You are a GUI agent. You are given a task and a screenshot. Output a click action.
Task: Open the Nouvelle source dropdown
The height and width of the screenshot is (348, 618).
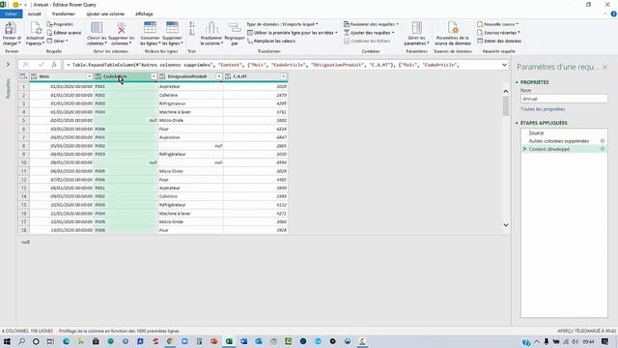pyautogui.click(x=498, y=24)
